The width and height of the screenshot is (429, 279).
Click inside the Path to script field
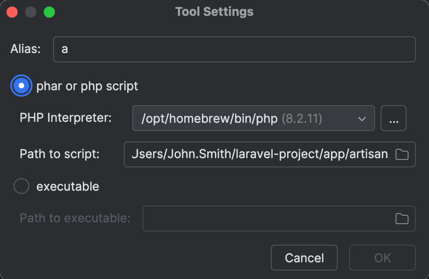[258, 154]
